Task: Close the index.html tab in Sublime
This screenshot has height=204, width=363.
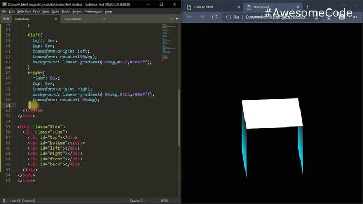Action: coord(56,19)
